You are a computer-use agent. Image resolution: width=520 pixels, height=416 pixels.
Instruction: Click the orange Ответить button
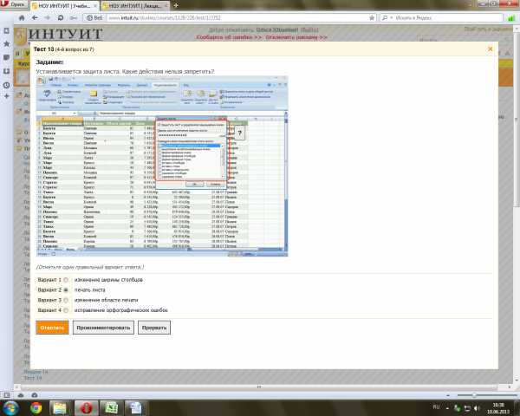52,328
